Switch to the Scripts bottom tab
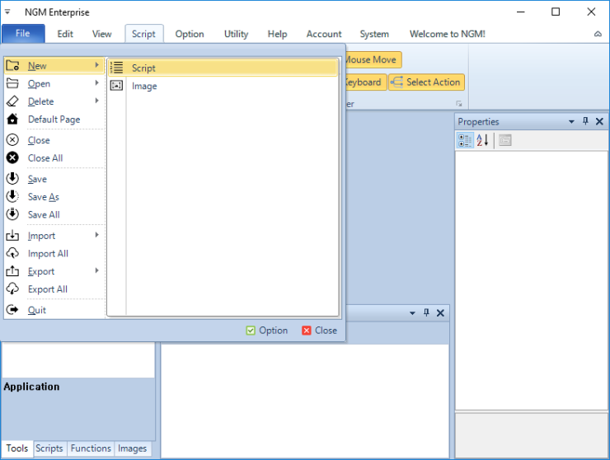Screen dimensions: 610x460 click(49, 448)
